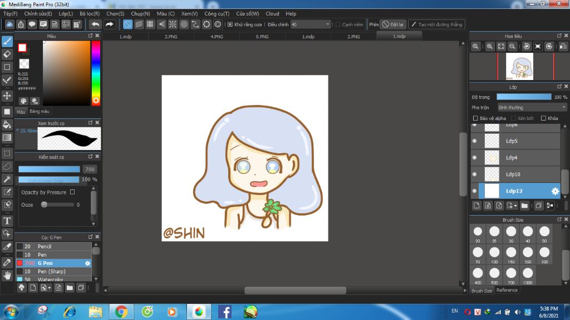Choose brush size 100 preset

(494, 254)
